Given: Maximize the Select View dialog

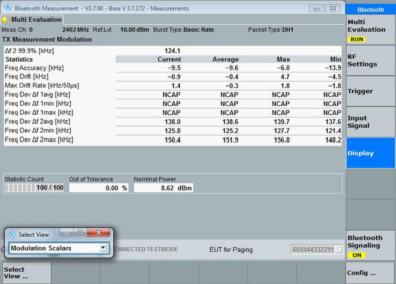Looking at the screenshot, I should pos(80,232).
